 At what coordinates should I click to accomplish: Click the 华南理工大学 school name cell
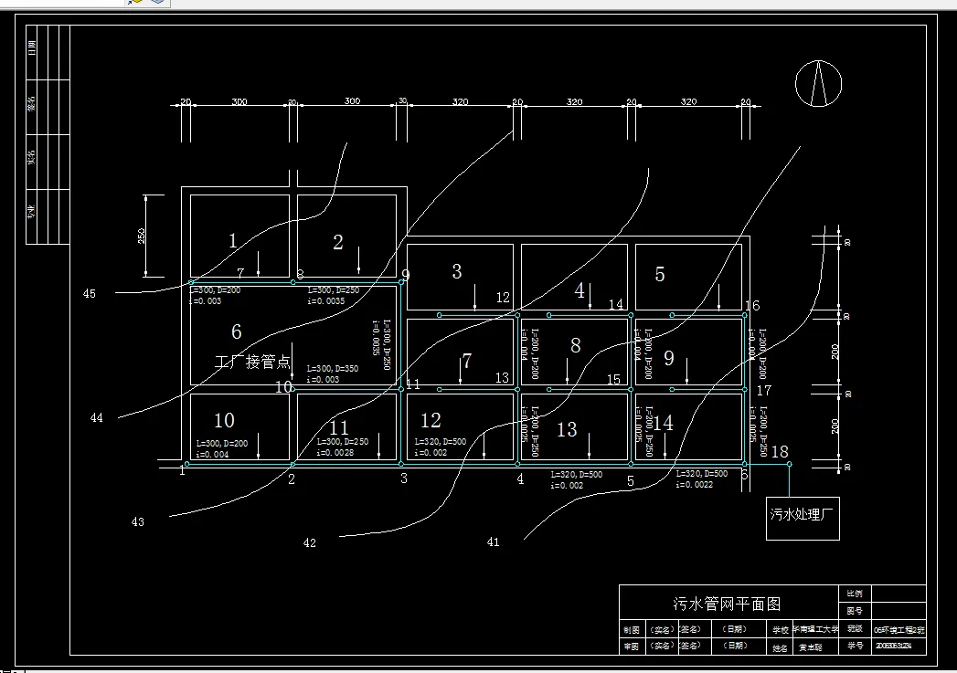coord(815,629)
